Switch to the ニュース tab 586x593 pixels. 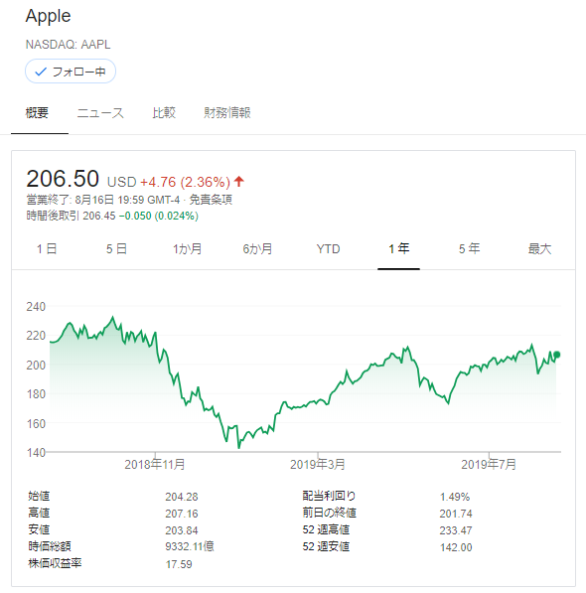click(x=100, y=112)
